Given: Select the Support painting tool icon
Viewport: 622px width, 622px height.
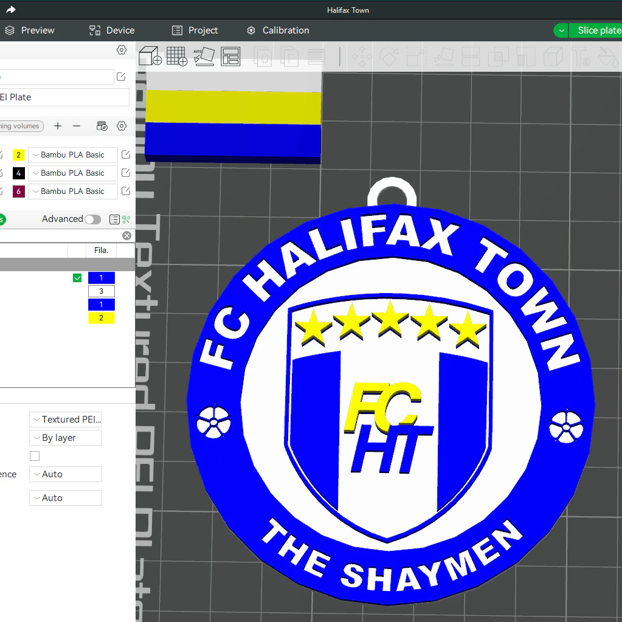Looking at the screenshot, I should pyautogui.click(x=525, y=56).
